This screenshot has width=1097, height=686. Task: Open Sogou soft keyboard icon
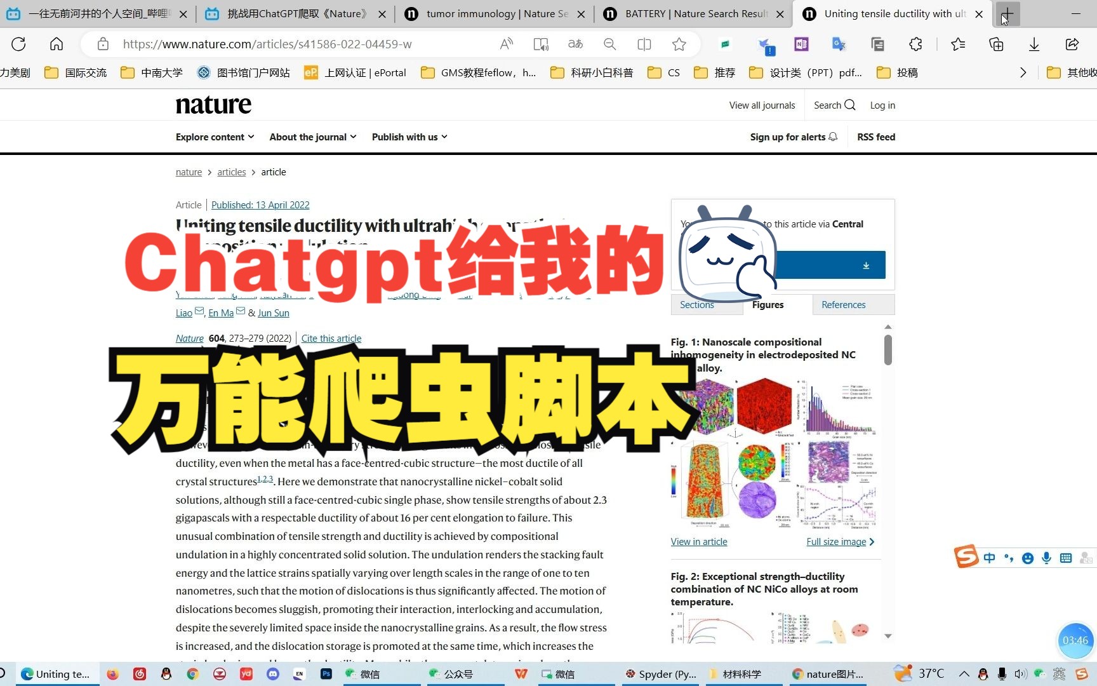point(1066,558)
